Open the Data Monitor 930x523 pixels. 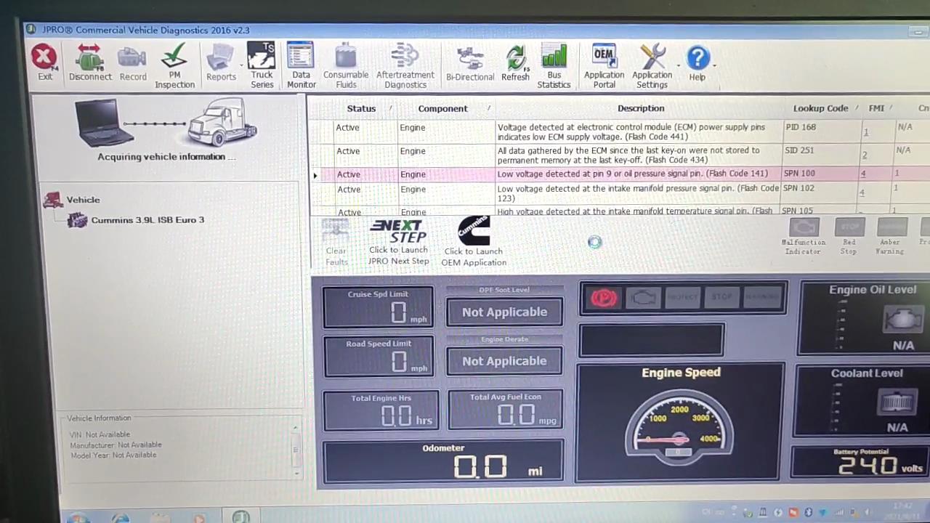coord(301,65)
